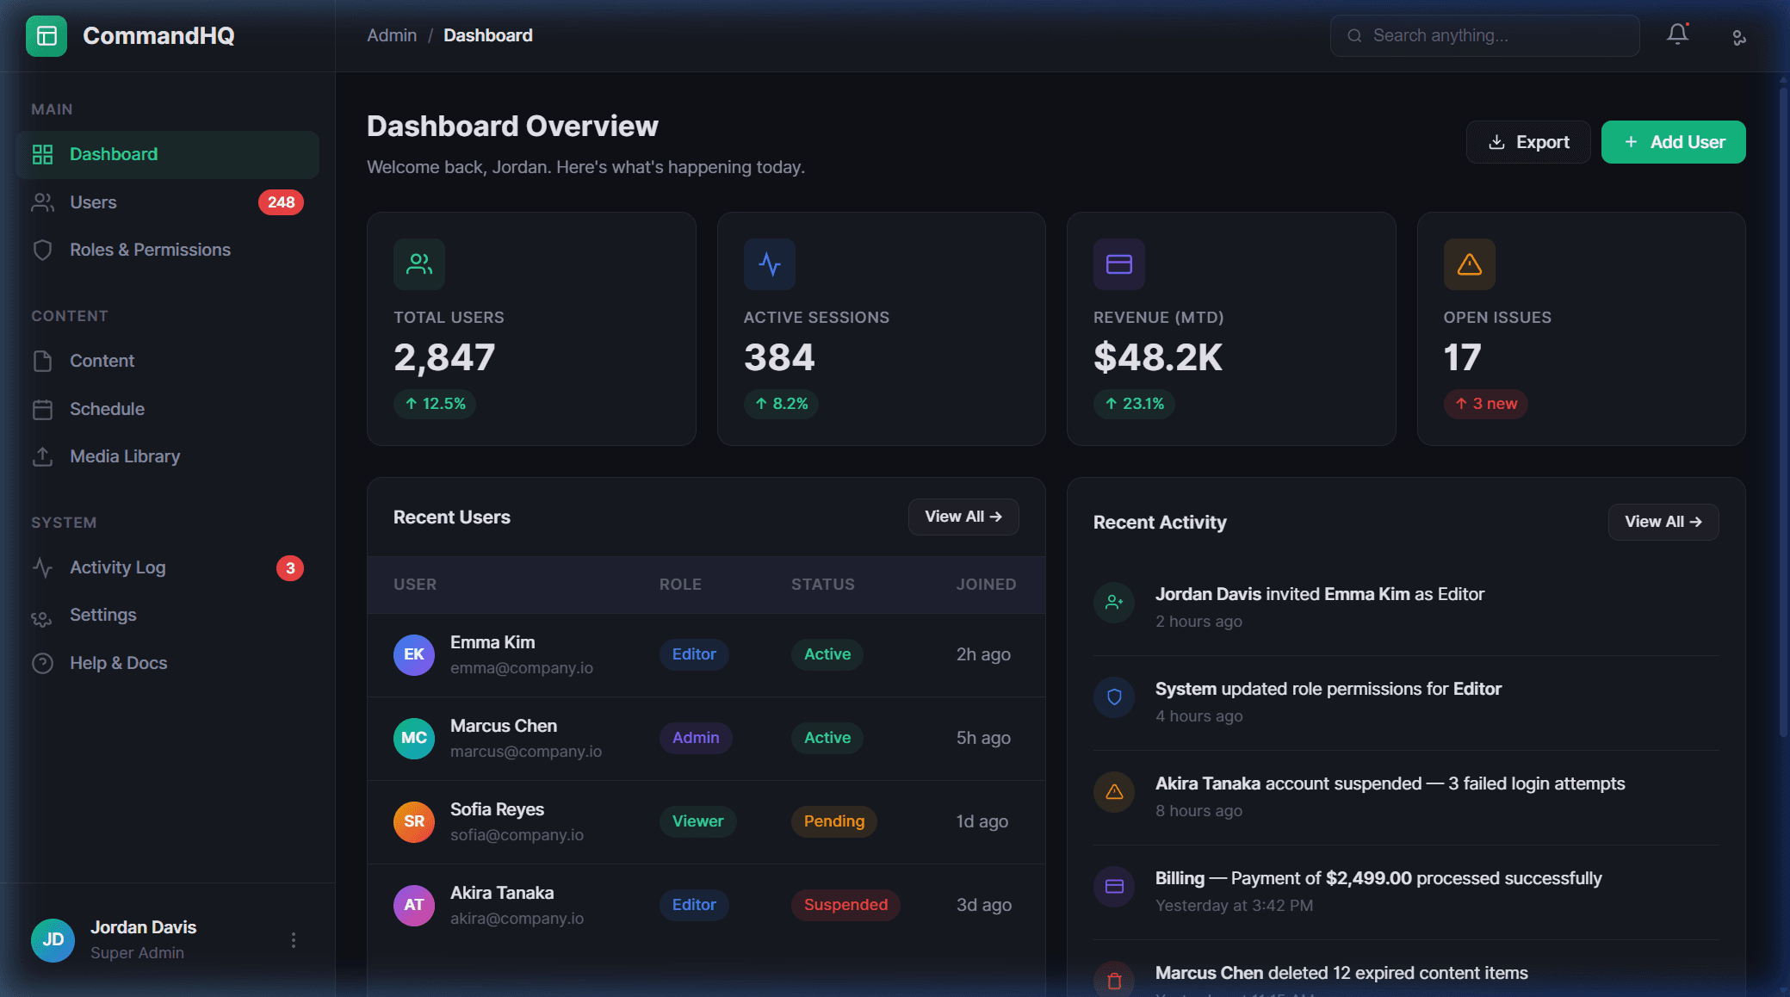Click the CommandHQ logo icon

(46, 36)
